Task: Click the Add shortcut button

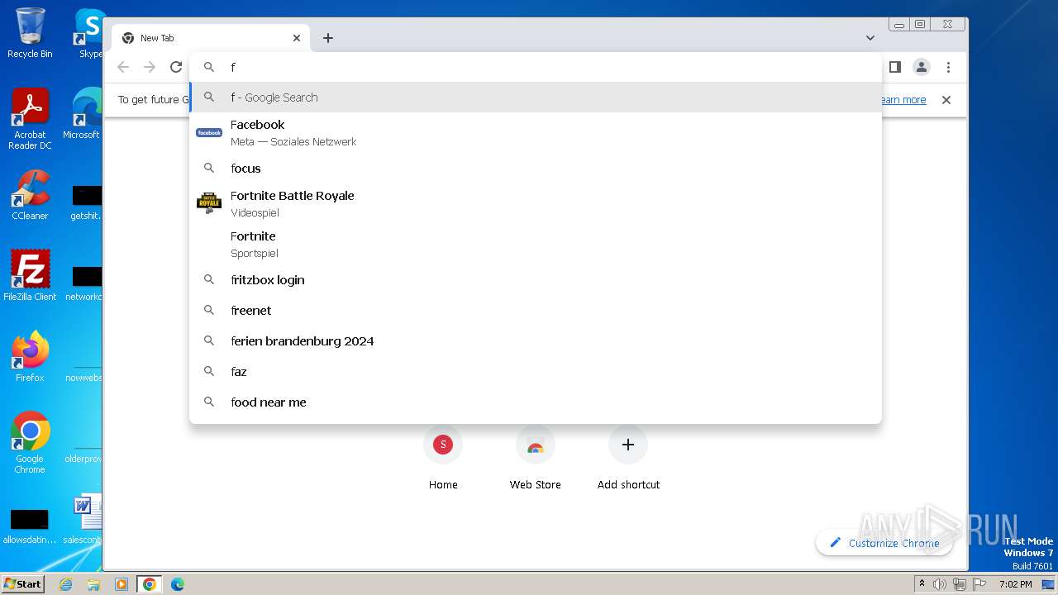Action: click(628, 459)
